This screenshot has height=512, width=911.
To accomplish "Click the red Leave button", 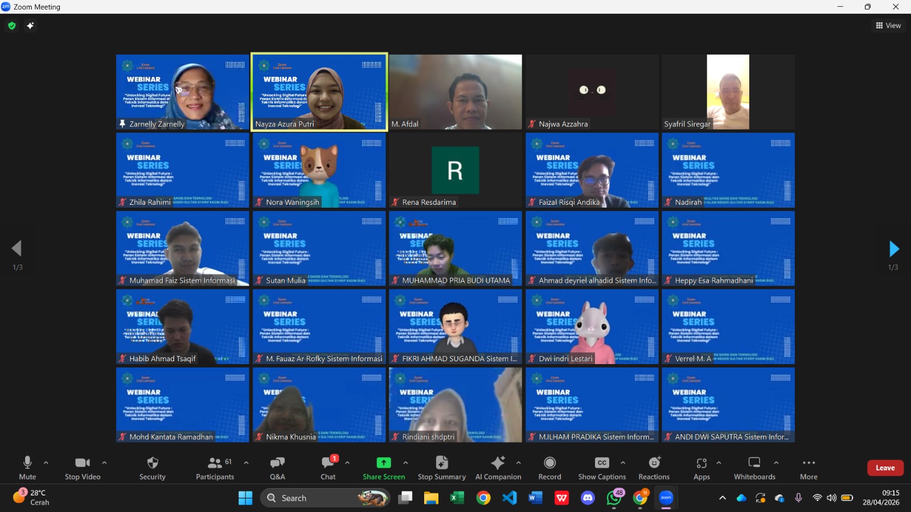I will tap(885, 468).
